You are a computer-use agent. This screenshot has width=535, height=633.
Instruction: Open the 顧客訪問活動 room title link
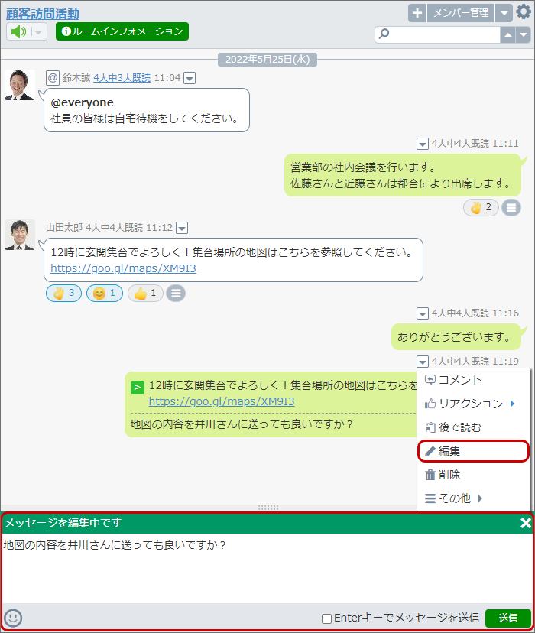(43, 14)
